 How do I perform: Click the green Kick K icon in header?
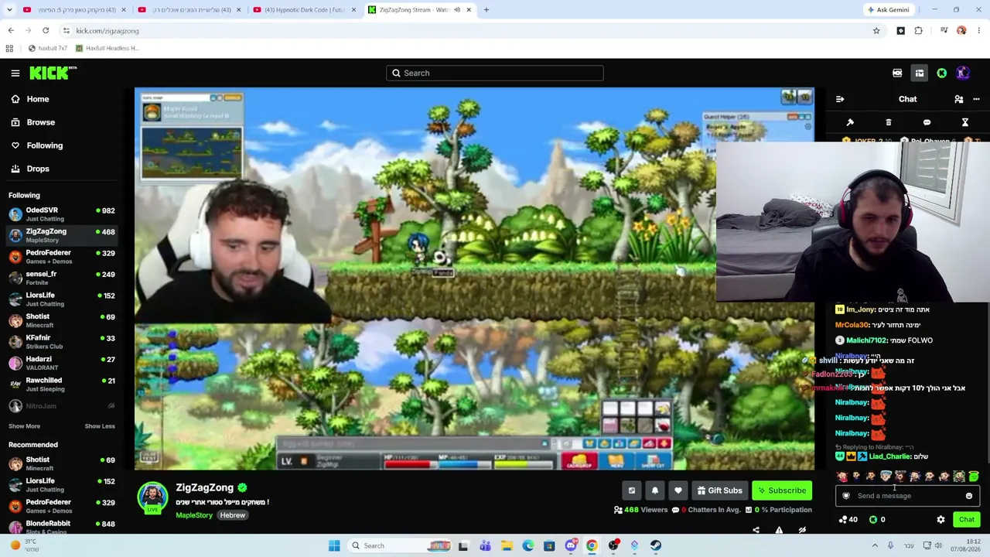pyautogui.click(x=941, y=73)
